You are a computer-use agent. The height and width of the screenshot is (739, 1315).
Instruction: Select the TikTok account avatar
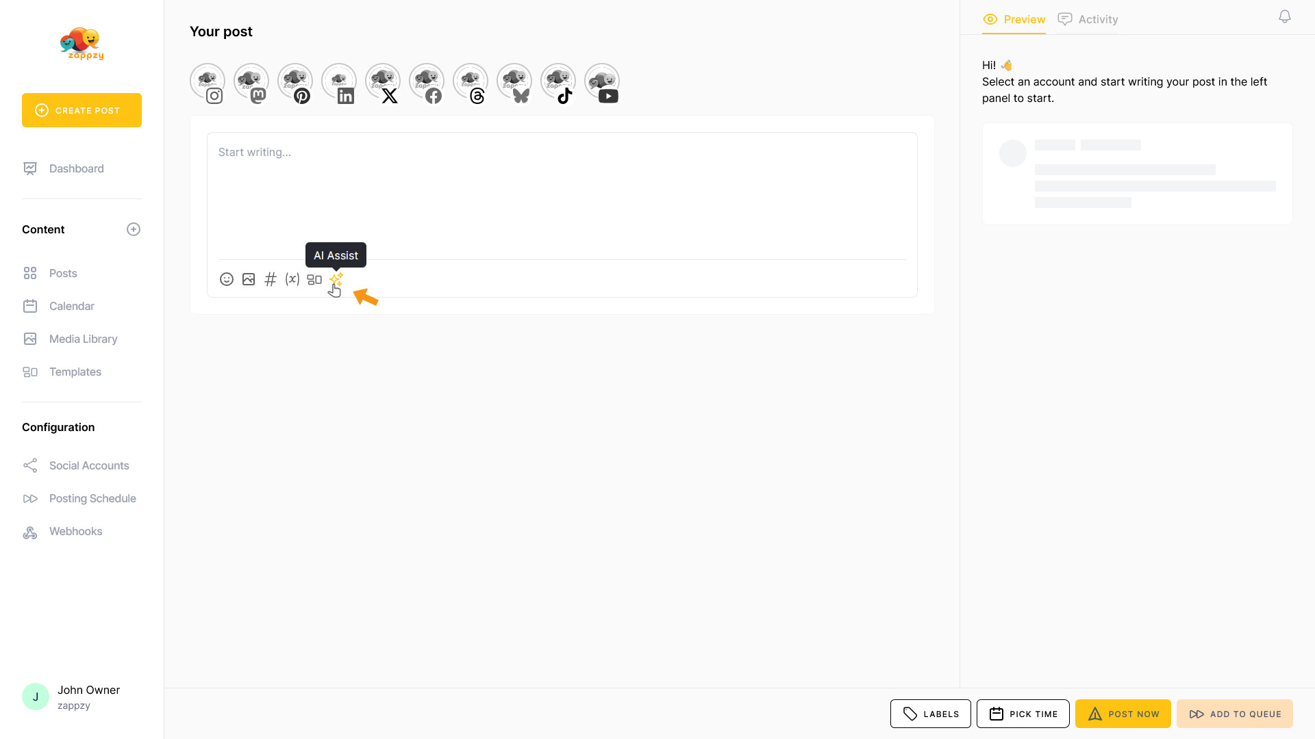pos(558,82)
